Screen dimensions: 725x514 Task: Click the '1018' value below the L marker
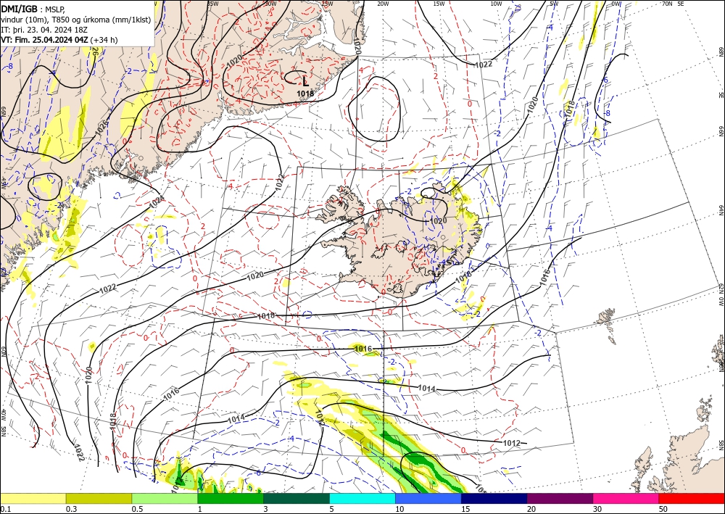coord(305,94)
